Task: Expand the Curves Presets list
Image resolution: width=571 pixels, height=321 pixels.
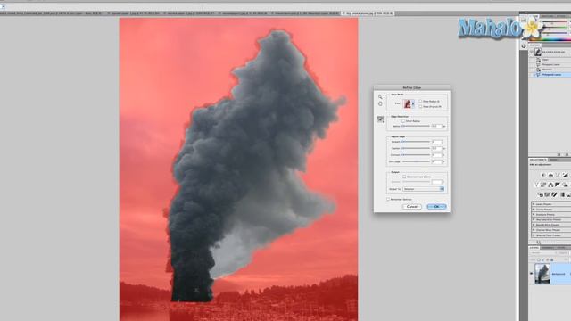Action: tap(534, 210)
